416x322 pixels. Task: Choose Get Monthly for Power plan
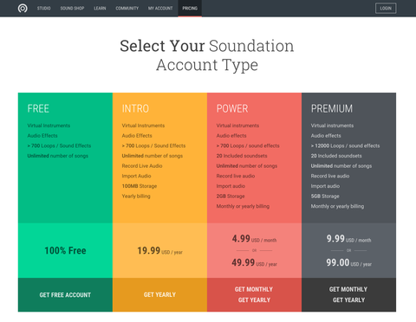254,289
